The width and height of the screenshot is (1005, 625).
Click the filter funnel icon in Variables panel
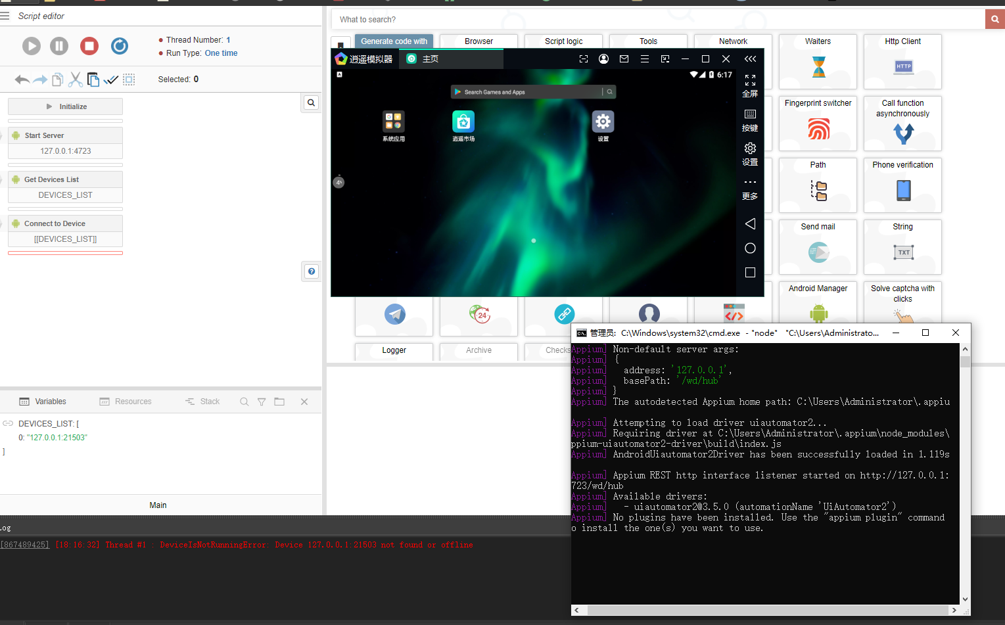click(x=262, y=402)
